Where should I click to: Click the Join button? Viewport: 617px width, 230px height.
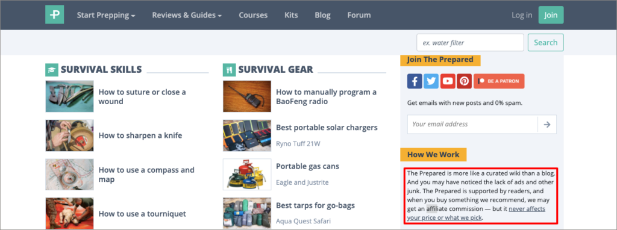click(551, 15)
